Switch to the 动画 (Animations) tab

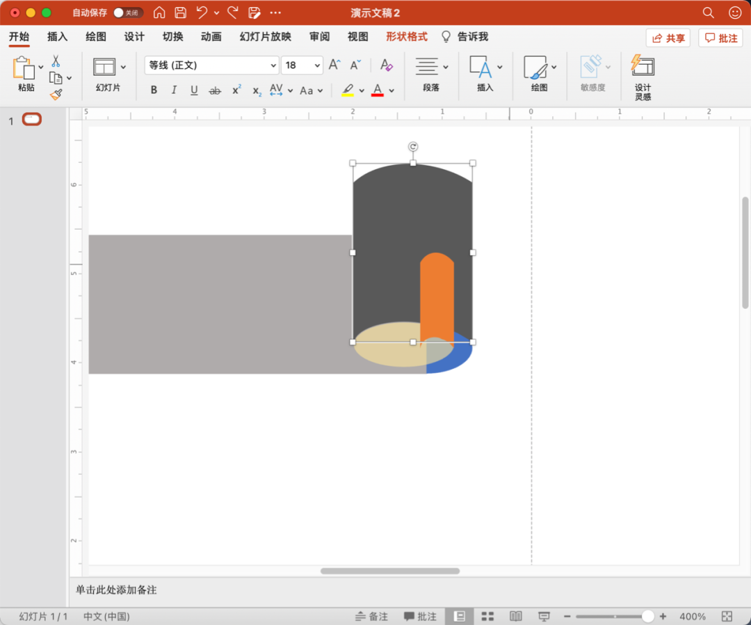coord(211,37)
